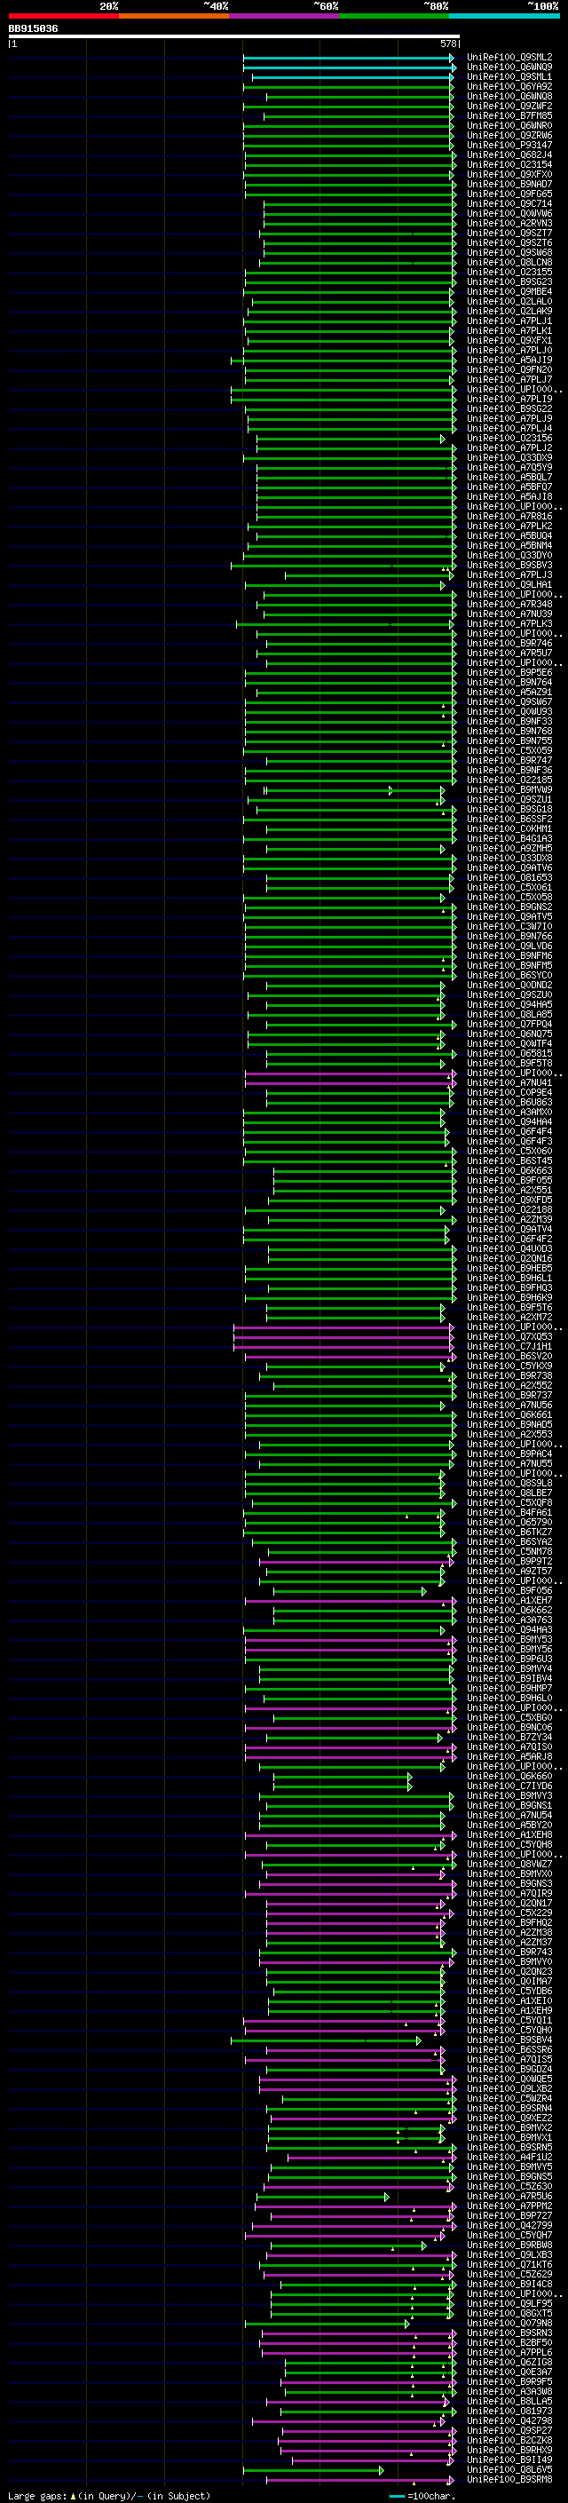568x2503 pixels.
Task: Open hit UniRef100_A7PLI9
Action: pyautogui.click(x=509, y=400)
